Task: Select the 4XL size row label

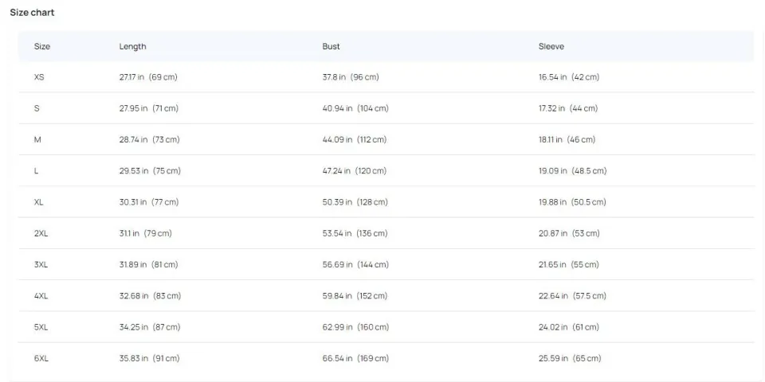Action: click(41, 296)
